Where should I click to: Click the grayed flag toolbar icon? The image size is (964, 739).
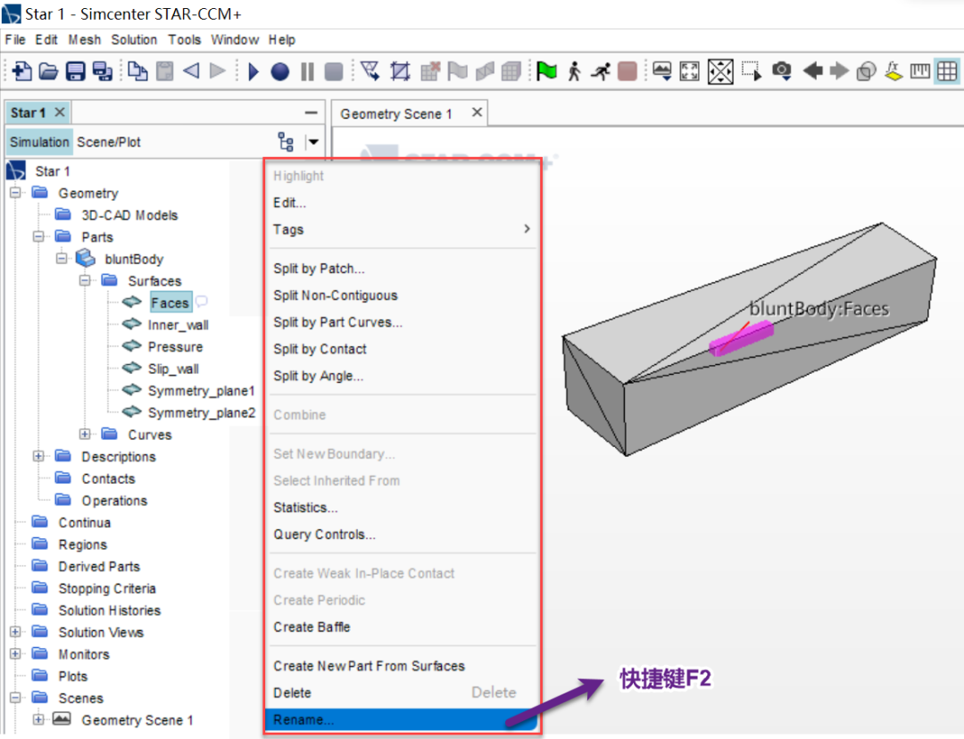pyautogui.click(x=457, y=71)
